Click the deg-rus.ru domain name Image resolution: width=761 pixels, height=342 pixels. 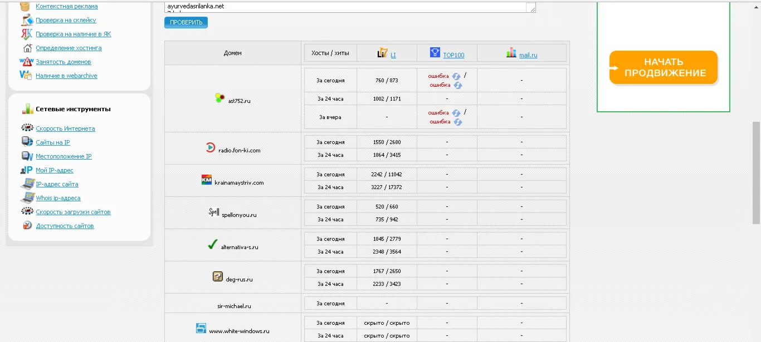[239, 280]
